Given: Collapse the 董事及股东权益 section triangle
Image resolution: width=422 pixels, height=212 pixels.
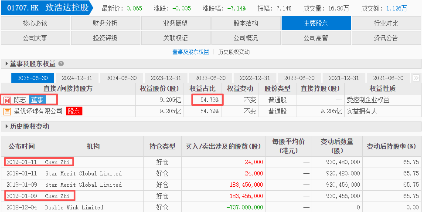Looking at the screenshot, I should [x=6, y=64].
